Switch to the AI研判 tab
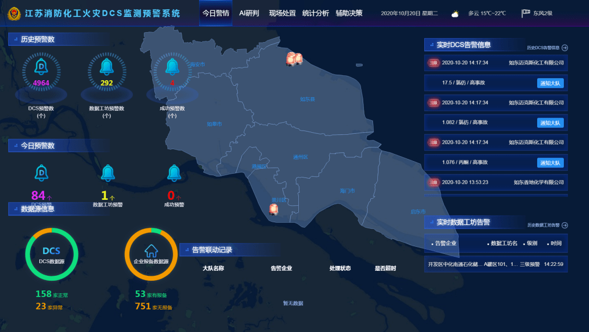Image resolution: width=589 pixels, height=332 pixels. [249, 13]
